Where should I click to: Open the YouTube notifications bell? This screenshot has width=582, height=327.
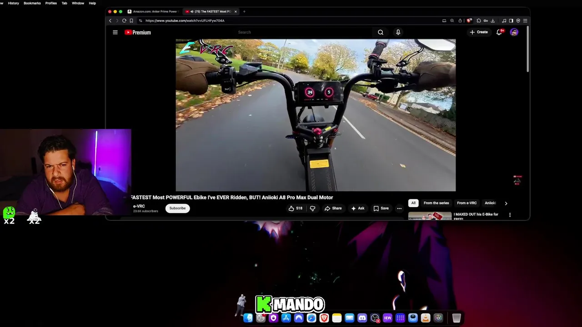tap(499, 32)
